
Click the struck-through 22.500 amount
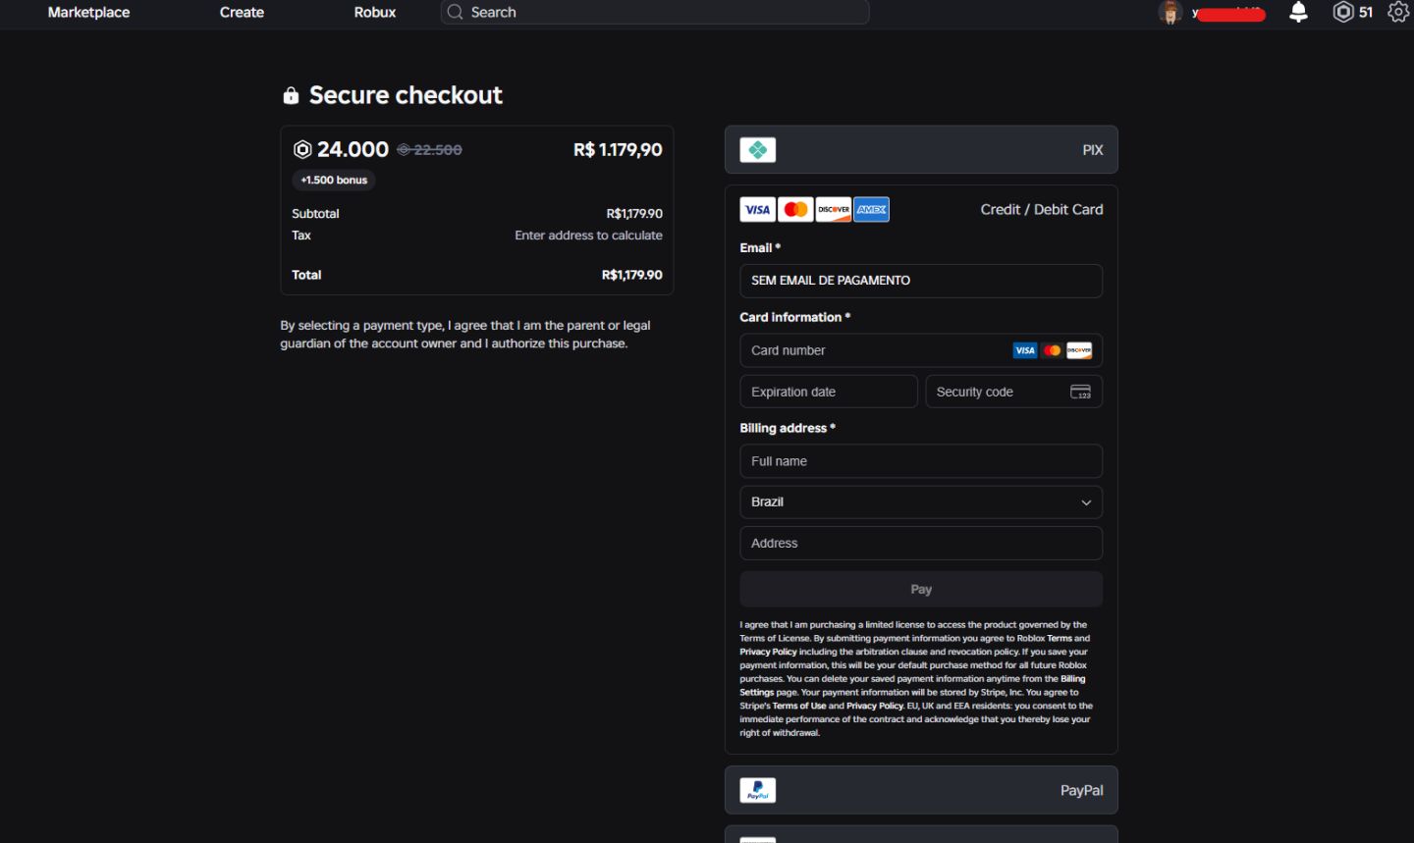click(x=430, y=150)
